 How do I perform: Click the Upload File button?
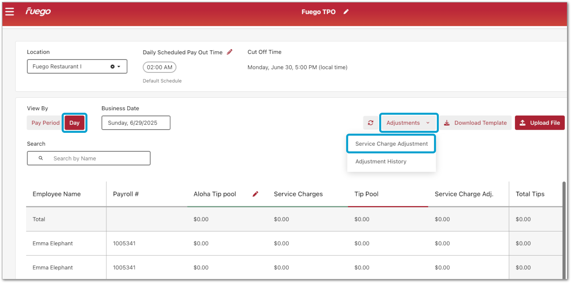(540, 123)
